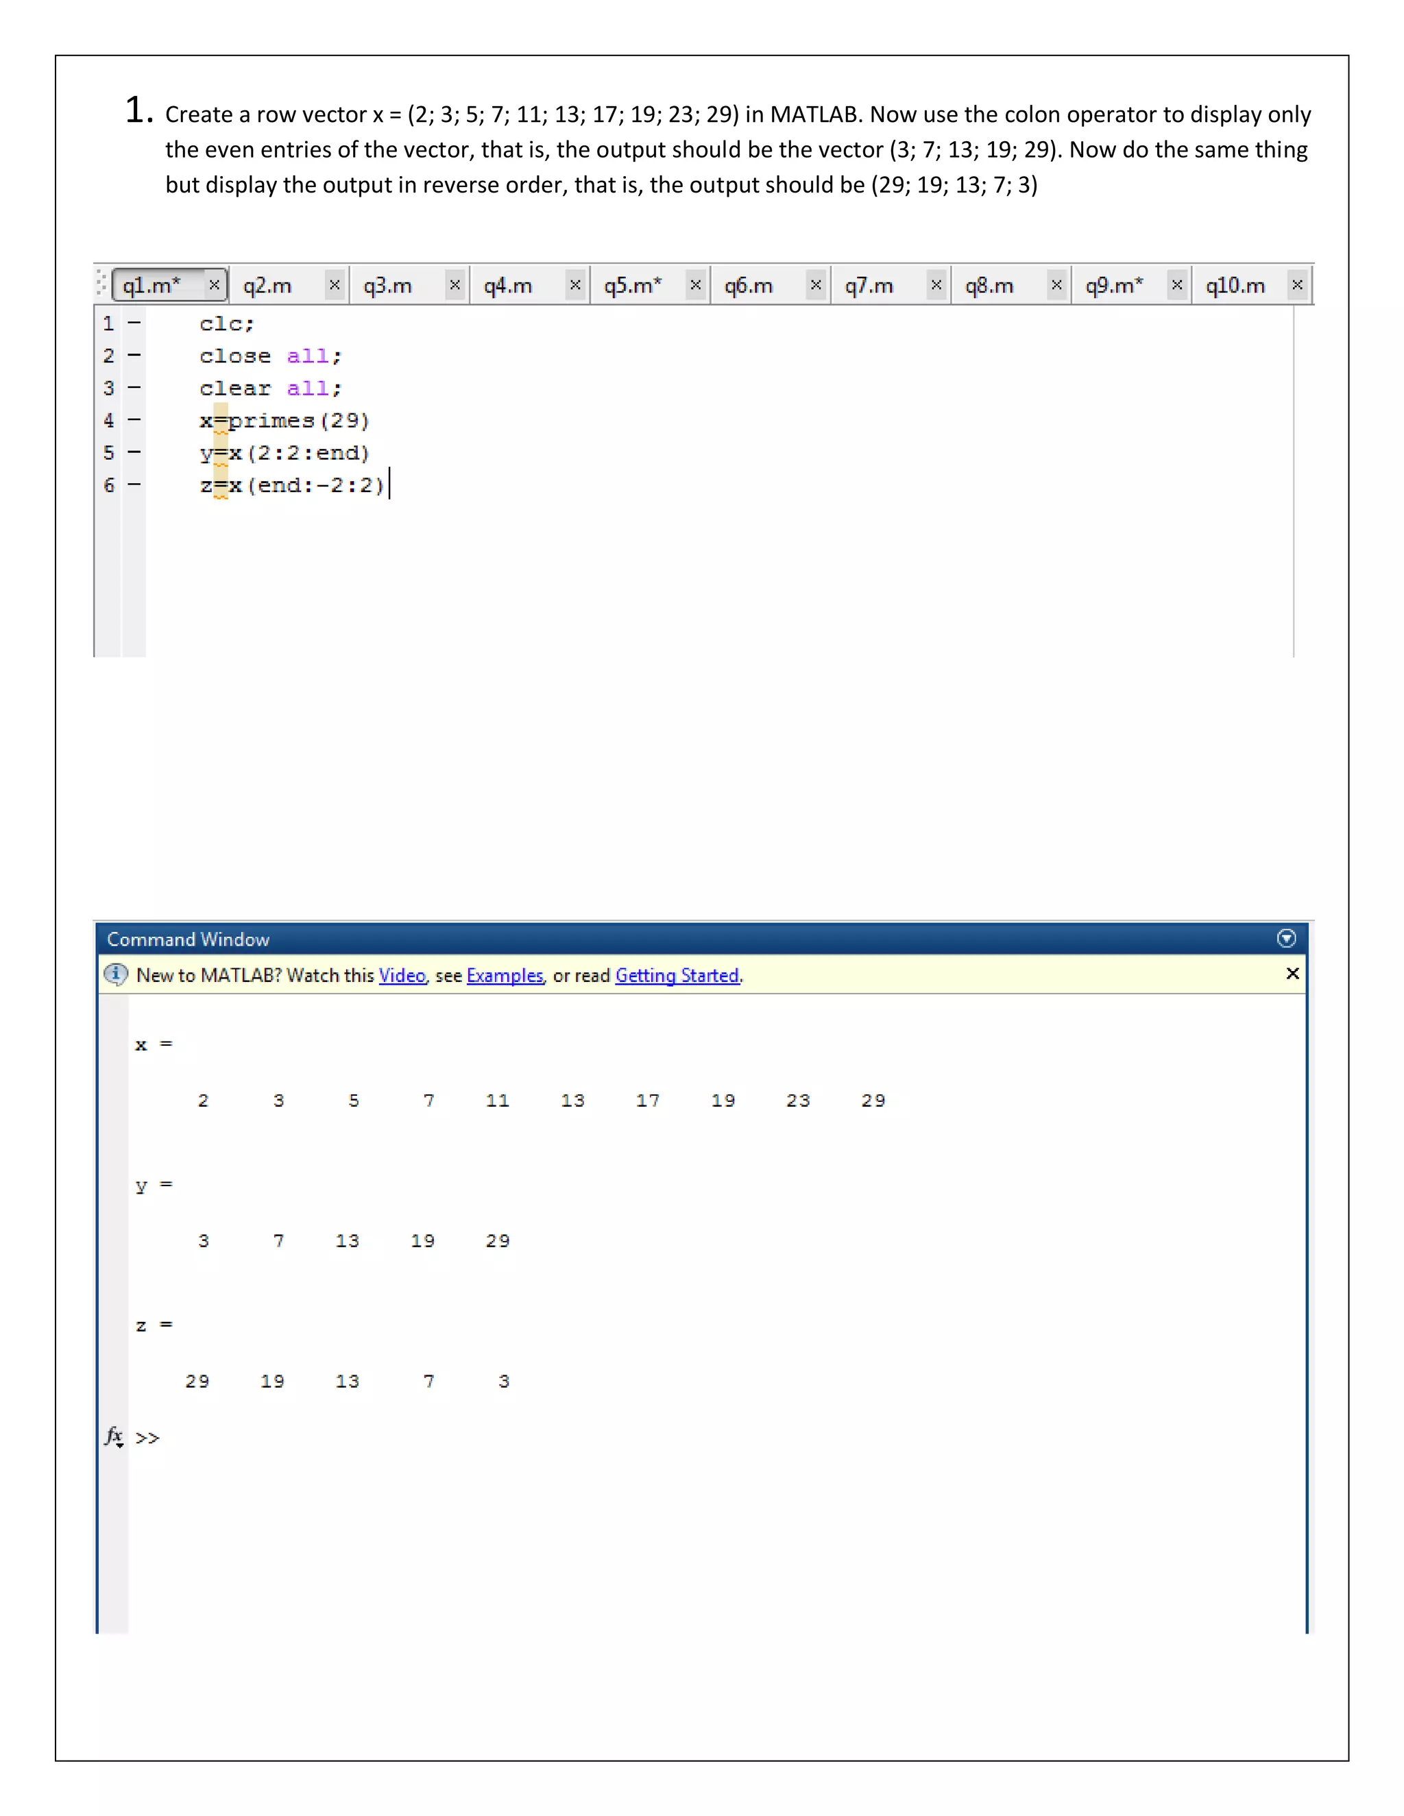Dismiss the New to MATLAB info banner
This screenshot has height=1816, width=1404.
(1292, 973)
